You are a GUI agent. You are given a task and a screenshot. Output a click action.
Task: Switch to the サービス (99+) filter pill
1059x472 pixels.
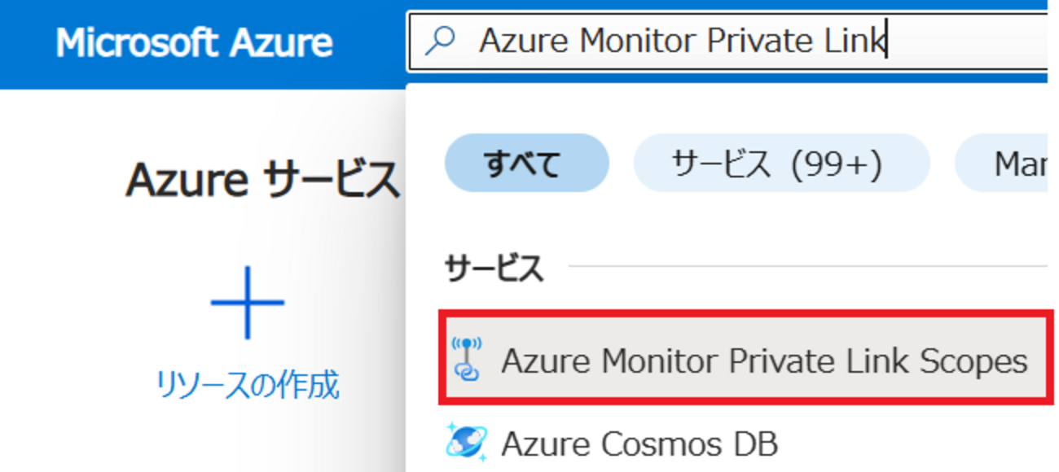coord(781,163)
